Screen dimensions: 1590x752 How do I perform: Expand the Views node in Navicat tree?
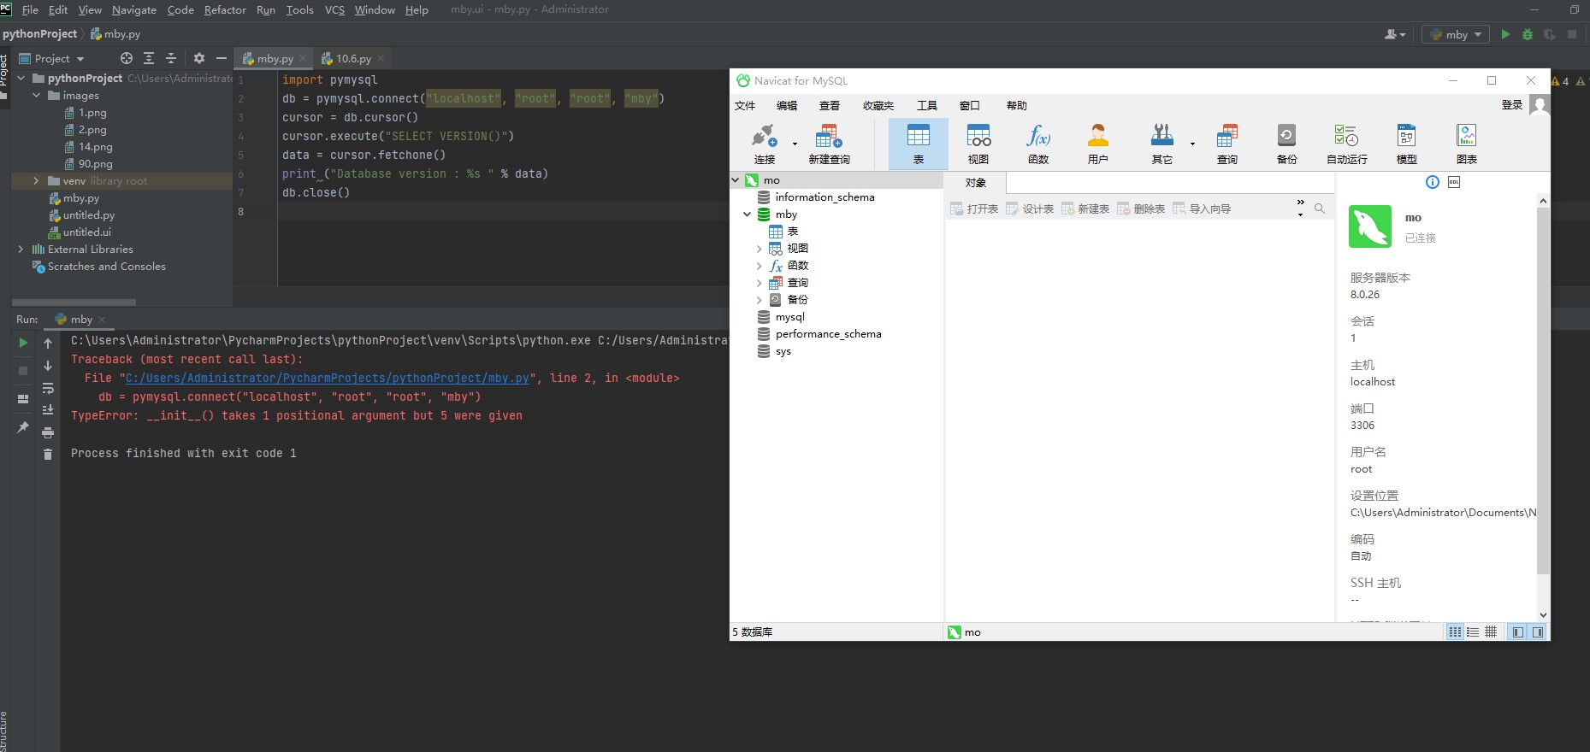pos(759,249)
